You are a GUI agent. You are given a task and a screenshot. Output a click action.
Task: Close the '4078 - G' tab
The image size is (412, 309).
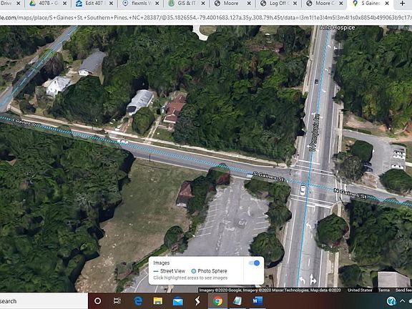tap(65, 4)
